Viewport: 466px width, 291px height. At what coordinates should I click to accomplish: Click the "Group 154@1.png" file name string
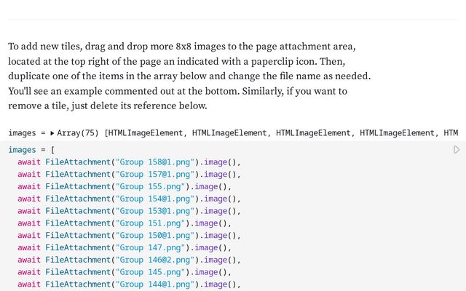pos(155,199)
